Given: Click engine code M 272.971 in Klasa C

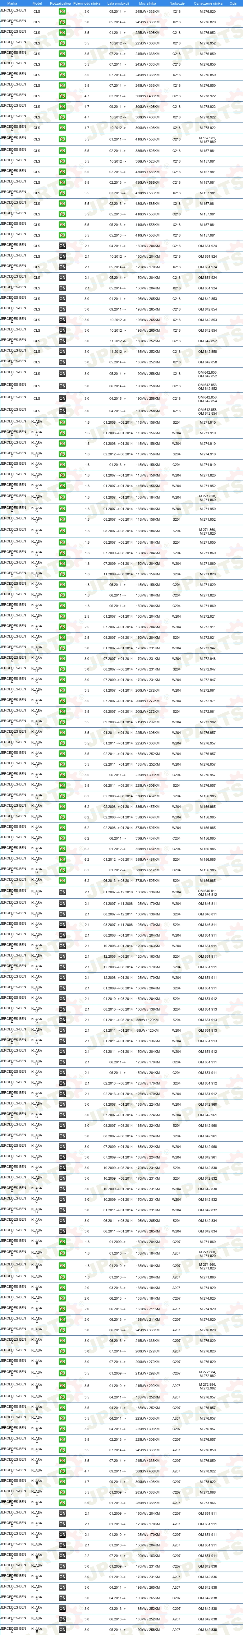Looking at the screenshot, I should 208,701.
